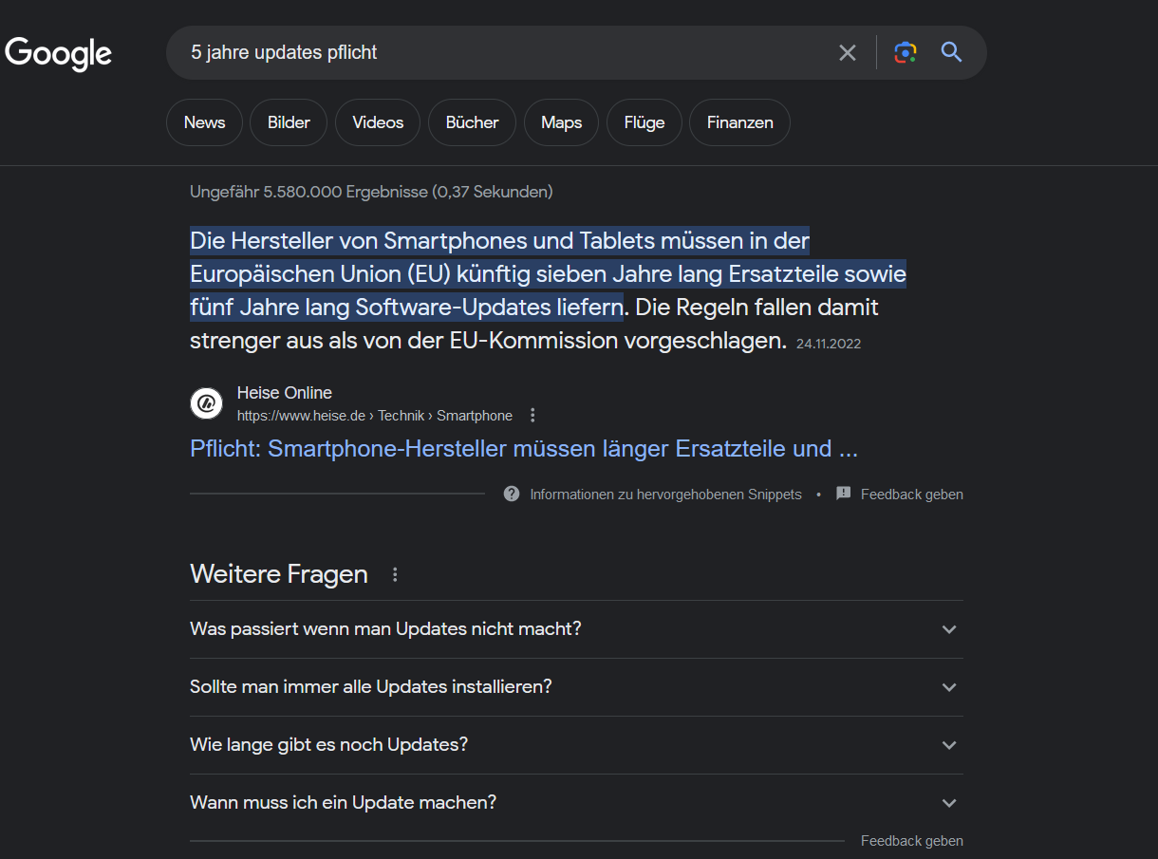Click the Google logo
1158x859 pixels.
click(x=59, y=53)
